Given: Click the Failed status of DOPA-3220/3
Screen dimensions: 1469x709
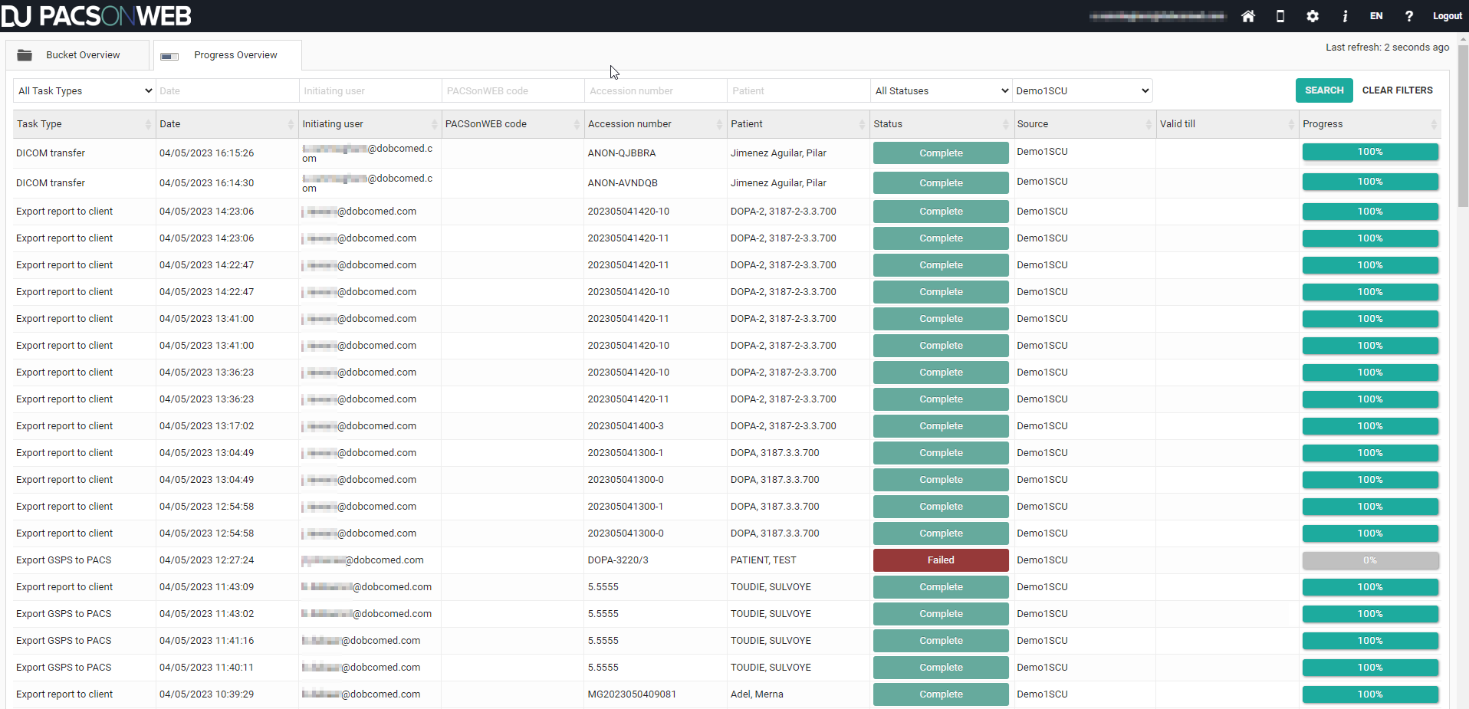Looking at the screenshot, I should tap(941, 560).
